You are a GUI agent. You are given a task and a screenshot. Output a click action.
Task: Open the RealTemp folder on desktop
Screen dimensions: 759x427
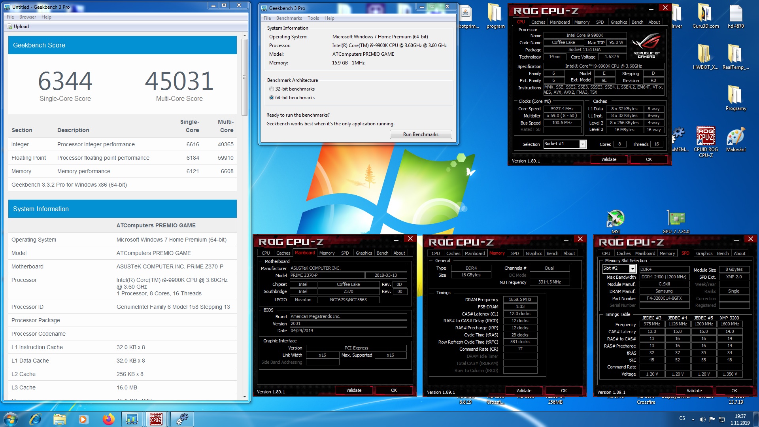coord(736,57)
